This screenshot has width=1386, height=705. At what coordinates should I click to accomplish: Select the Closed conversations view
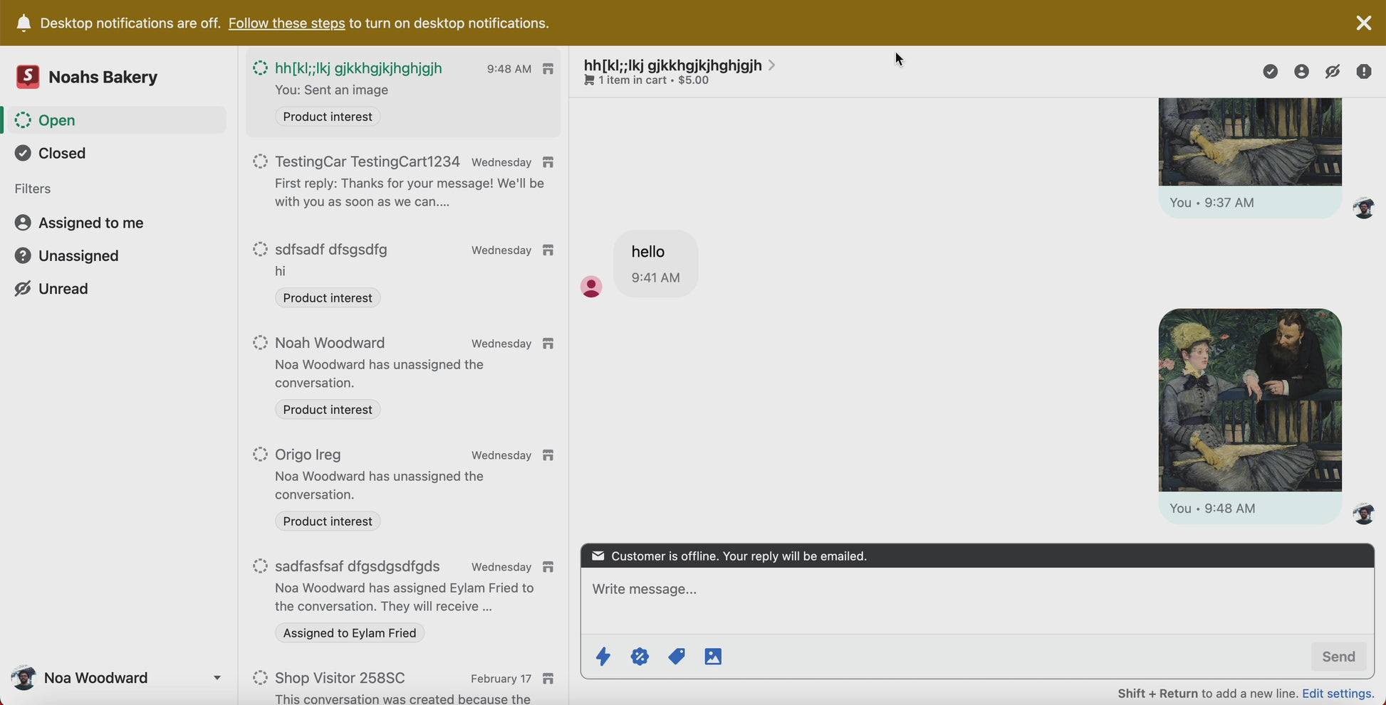tap(115, 153)
